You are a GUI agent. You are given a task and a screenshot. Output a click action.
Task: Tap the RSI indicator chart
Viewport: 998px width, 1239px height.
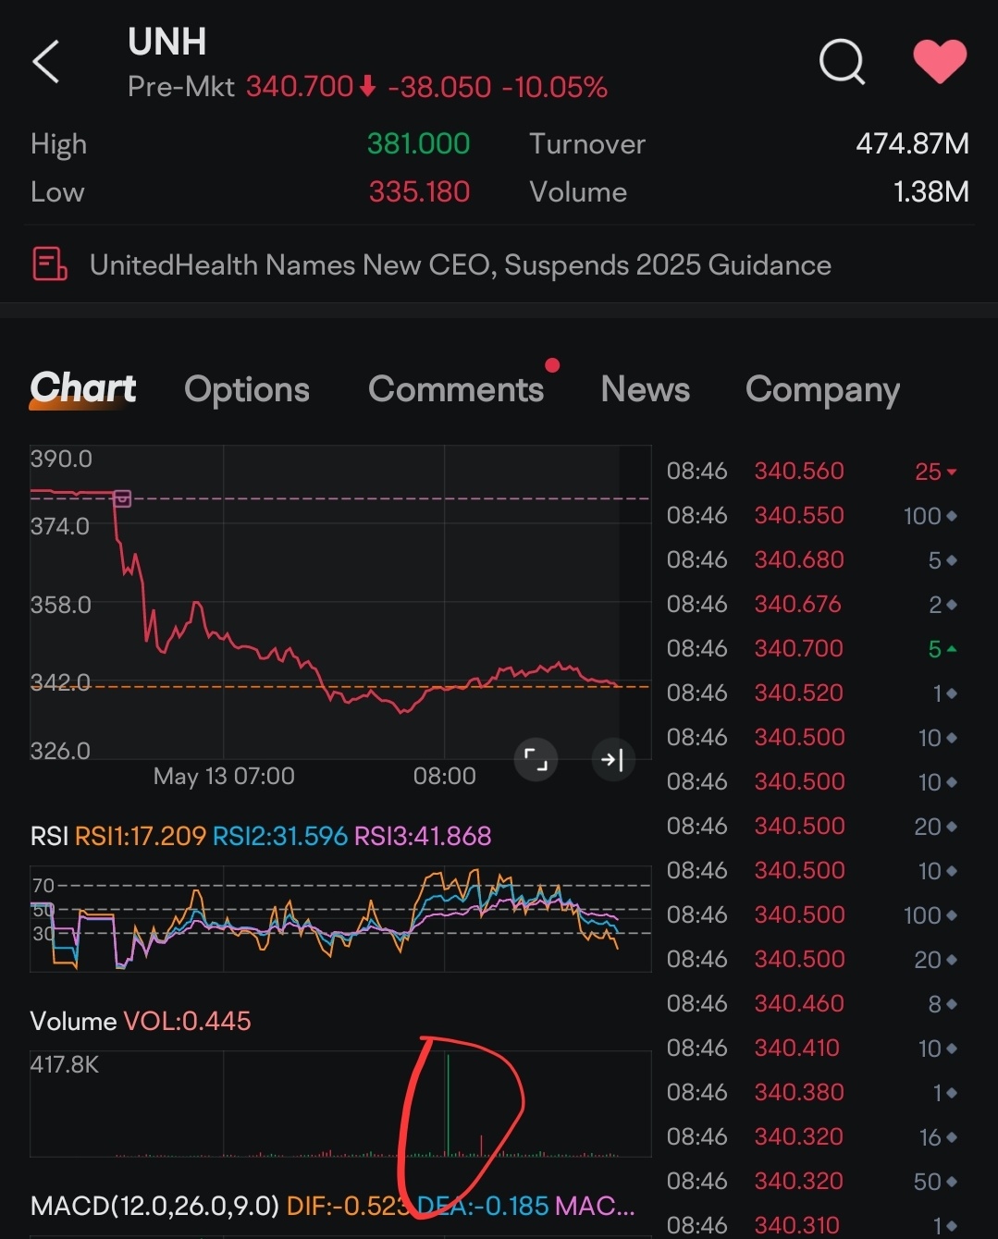pos(340,918)
